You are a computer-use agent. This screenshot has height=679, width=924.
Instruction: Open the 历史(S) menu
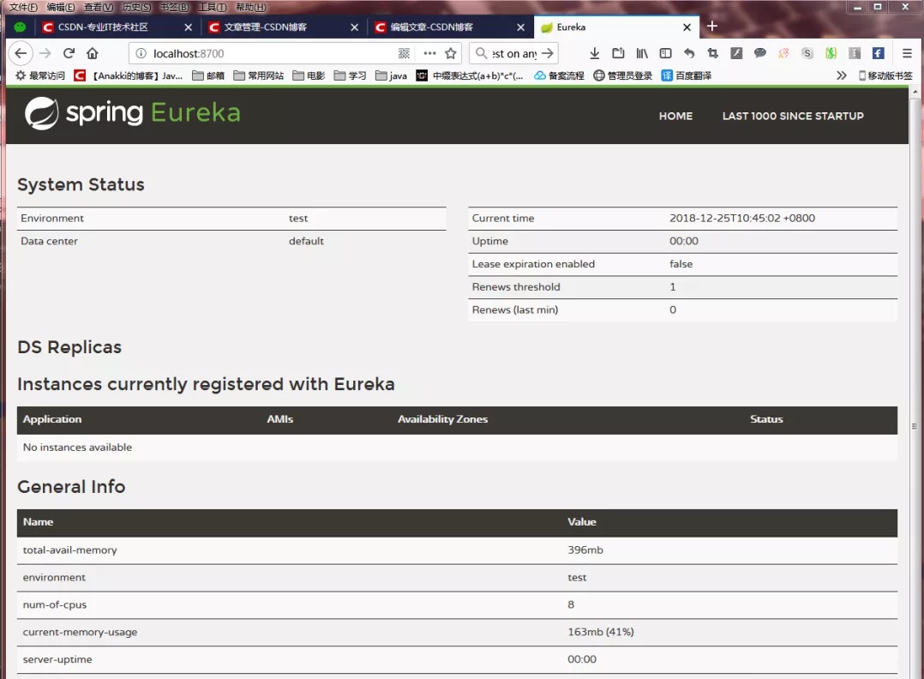137,7
